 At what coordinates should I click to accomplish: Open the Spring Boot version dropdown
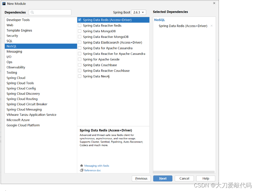click(139, 12)
